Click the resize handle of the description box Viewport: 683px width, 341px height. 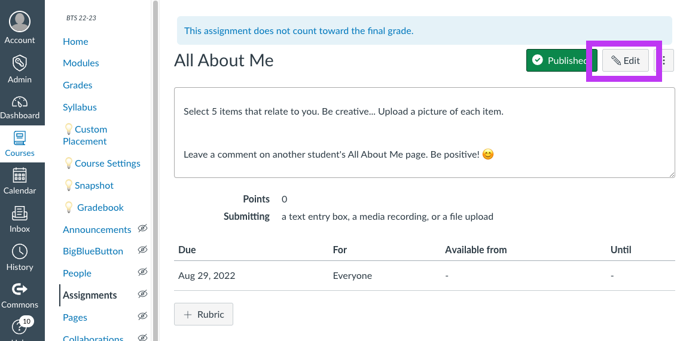click(x=672, y=174)
